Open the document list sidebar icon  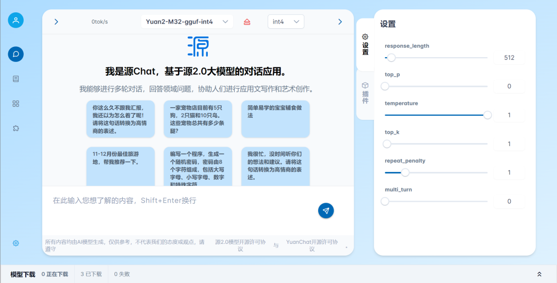click(x=15, y=79)
